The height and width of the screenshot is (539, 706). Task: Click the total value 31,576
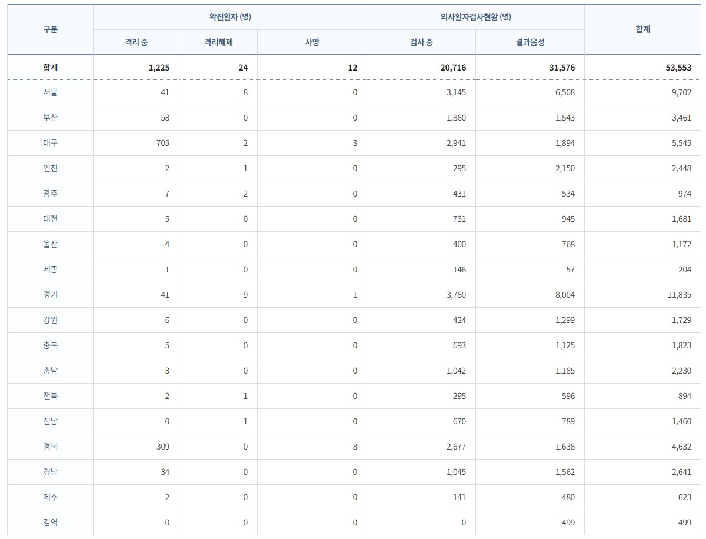click(561, 68)
